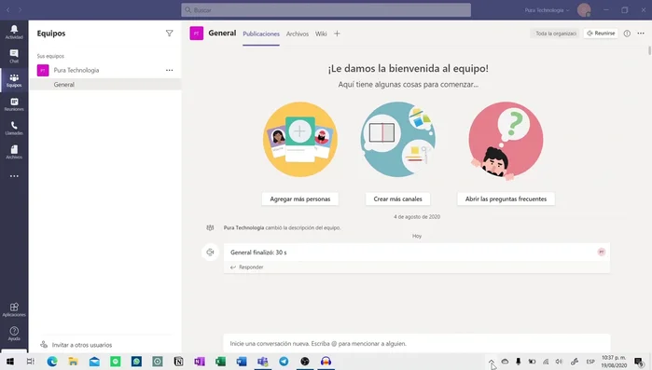Click the new conversation input box

coord(417,343)
